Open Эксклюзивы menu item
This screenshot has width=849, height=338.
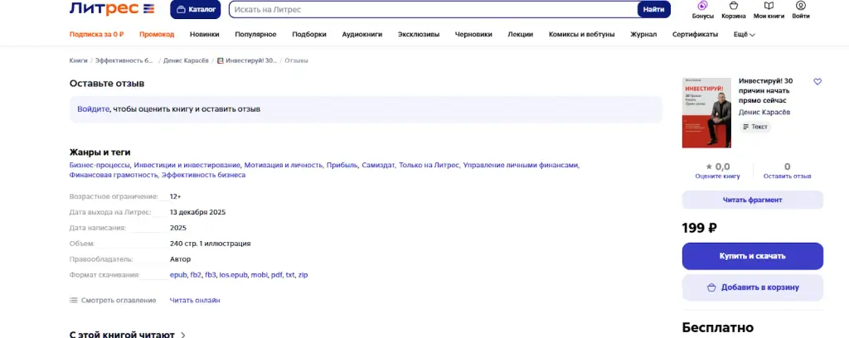[x=419, y=34]
